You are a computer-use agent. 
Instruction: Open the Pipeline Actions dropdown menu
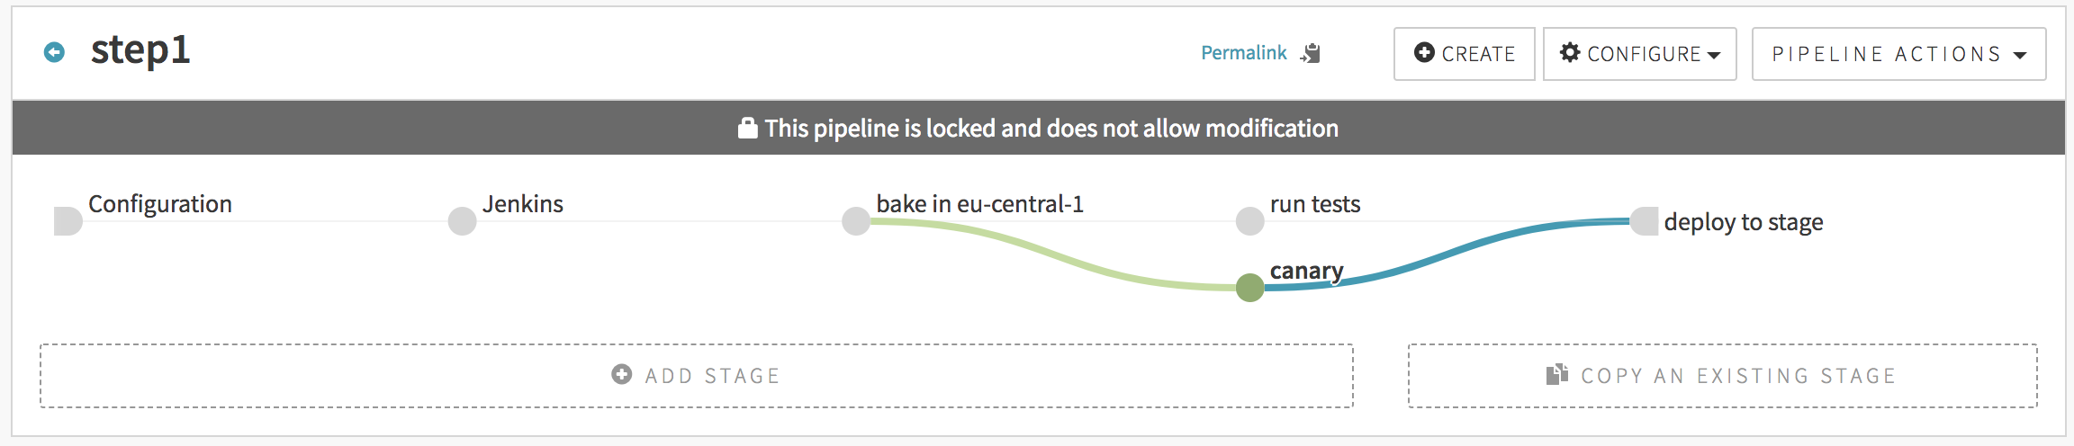pos(1898,54)
